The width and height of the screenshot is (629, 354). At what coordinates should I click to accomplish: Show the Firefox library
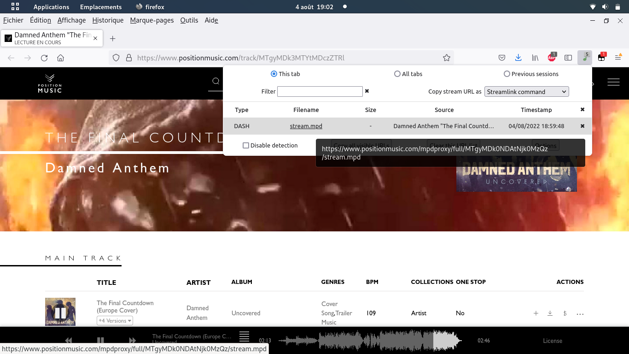(535, 58)
